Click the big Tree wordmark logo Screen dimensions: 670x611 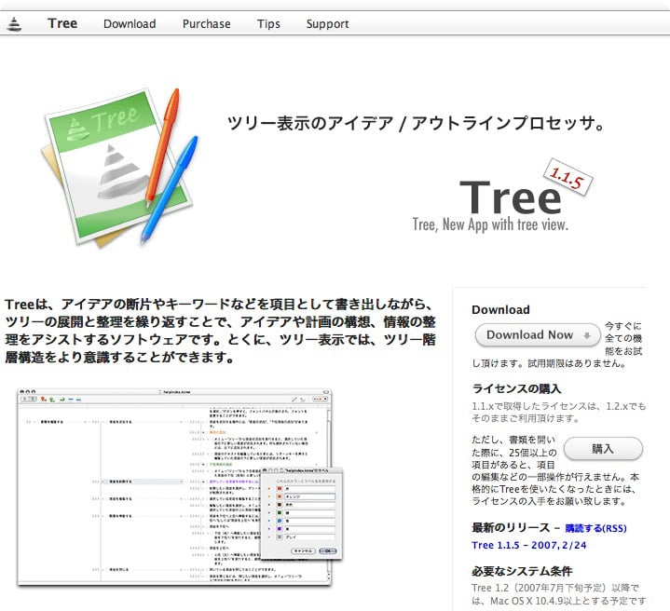click(511, 197)
